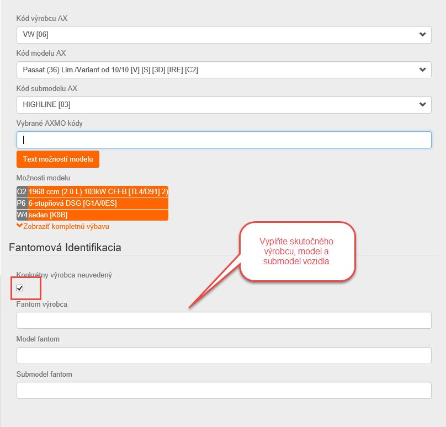This screenshot has height=427, width=446.
Task: Select the W4 sedan option
Action: coord(92,215)
